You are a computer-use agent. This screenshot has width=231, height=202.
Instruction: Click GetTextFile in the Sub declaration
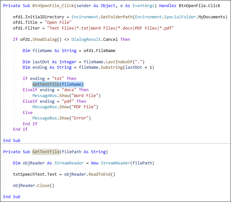coord(46,152)
